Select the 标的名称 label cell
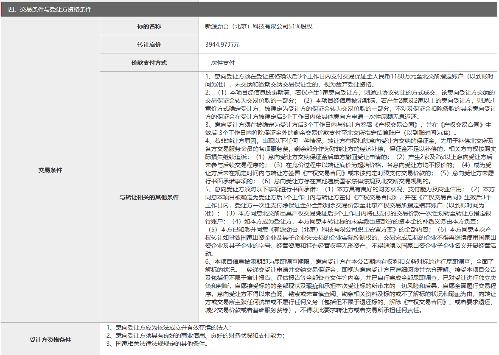The height and width of the screenshot is (355, 499). [149, 26]
